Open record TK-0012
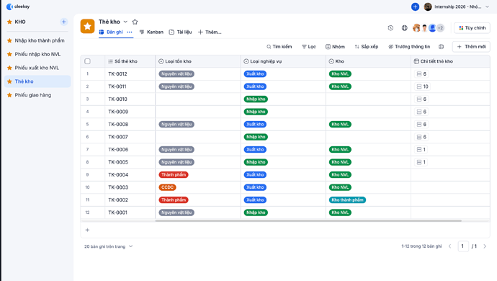The image size is (497, 281). [117, 74]
